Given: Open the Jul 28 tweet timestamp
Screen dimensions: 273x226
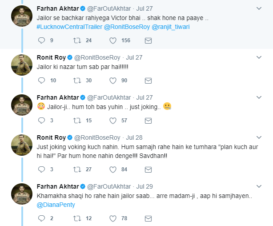Looking at the screenshot, I should tap(134, 137).
